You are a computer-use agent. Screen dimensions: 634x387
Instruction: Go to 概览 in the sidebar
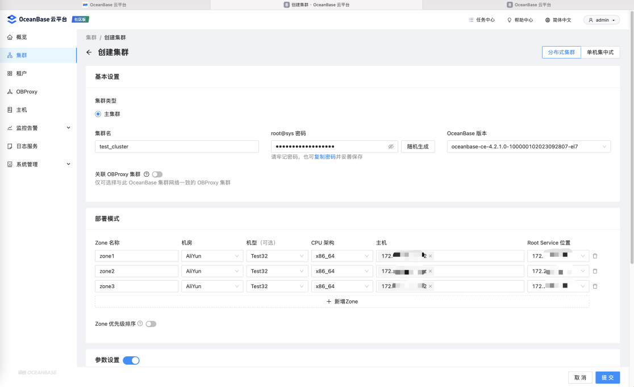39,37
